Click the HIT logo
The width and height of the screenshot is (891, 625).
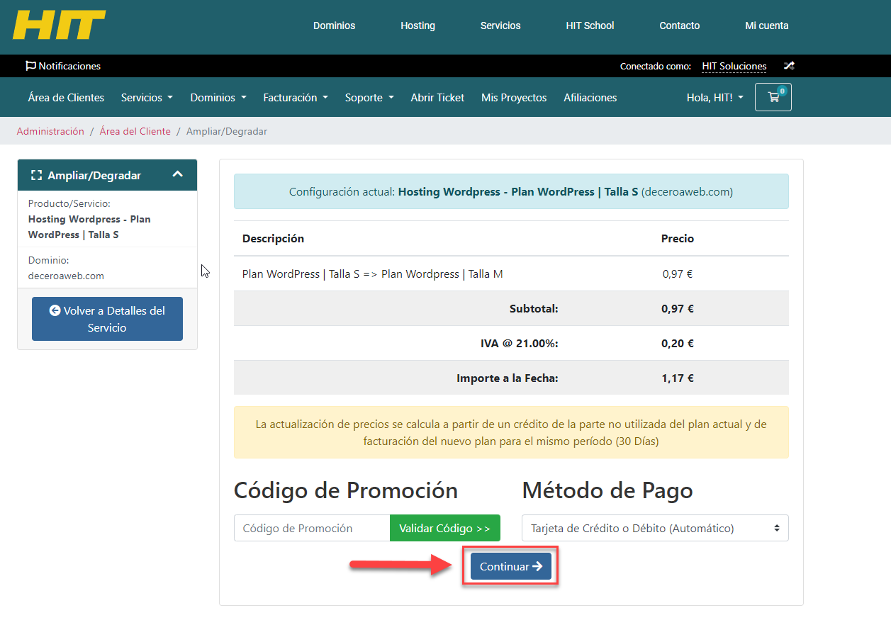(60, 25)
